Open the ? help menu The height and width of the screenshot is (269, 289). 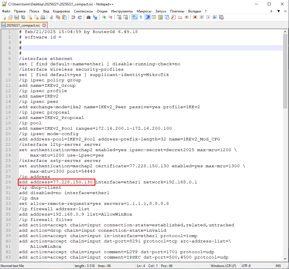[x=206, y=11]
